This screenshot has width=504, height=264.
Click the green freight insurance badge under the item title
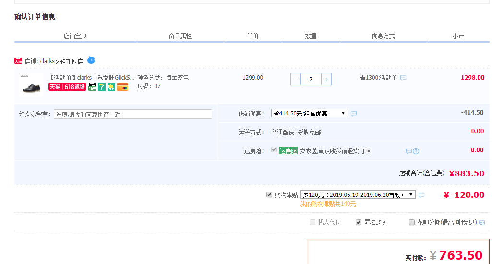coord(111,87)
